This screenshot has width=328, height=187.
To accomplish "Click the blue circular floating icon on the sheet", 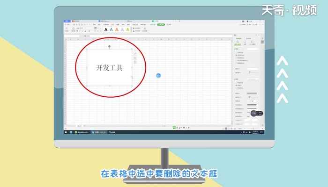I will 158,75.
